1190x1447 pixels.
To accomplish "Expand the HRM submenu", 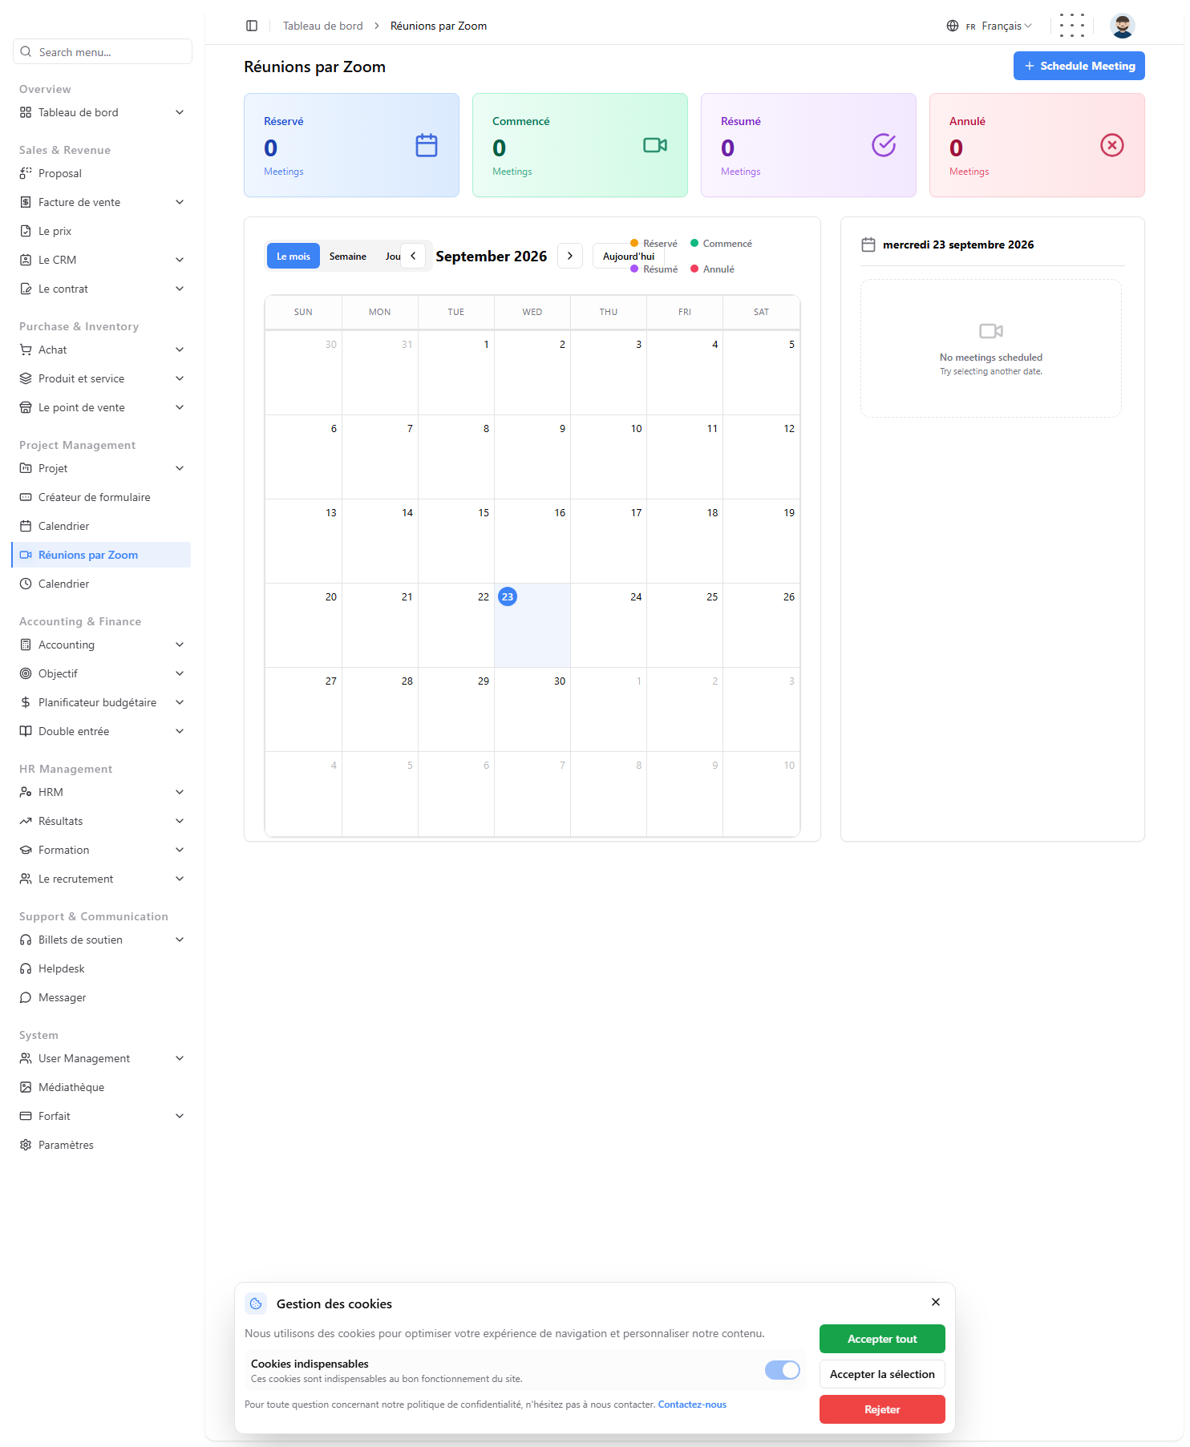I will (180, 792).
